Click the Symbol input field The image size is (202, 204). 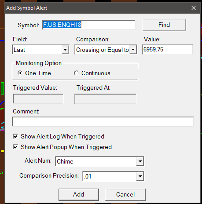[89, 25]
